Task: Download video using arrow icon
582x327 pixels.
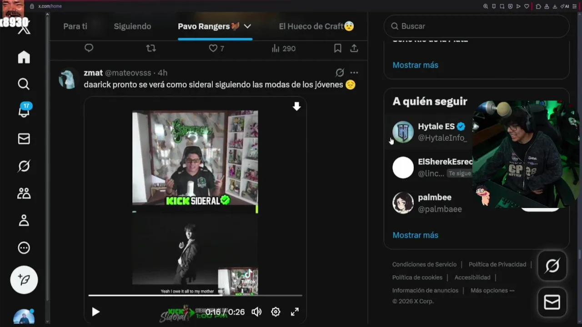Action: click(296, 107)
